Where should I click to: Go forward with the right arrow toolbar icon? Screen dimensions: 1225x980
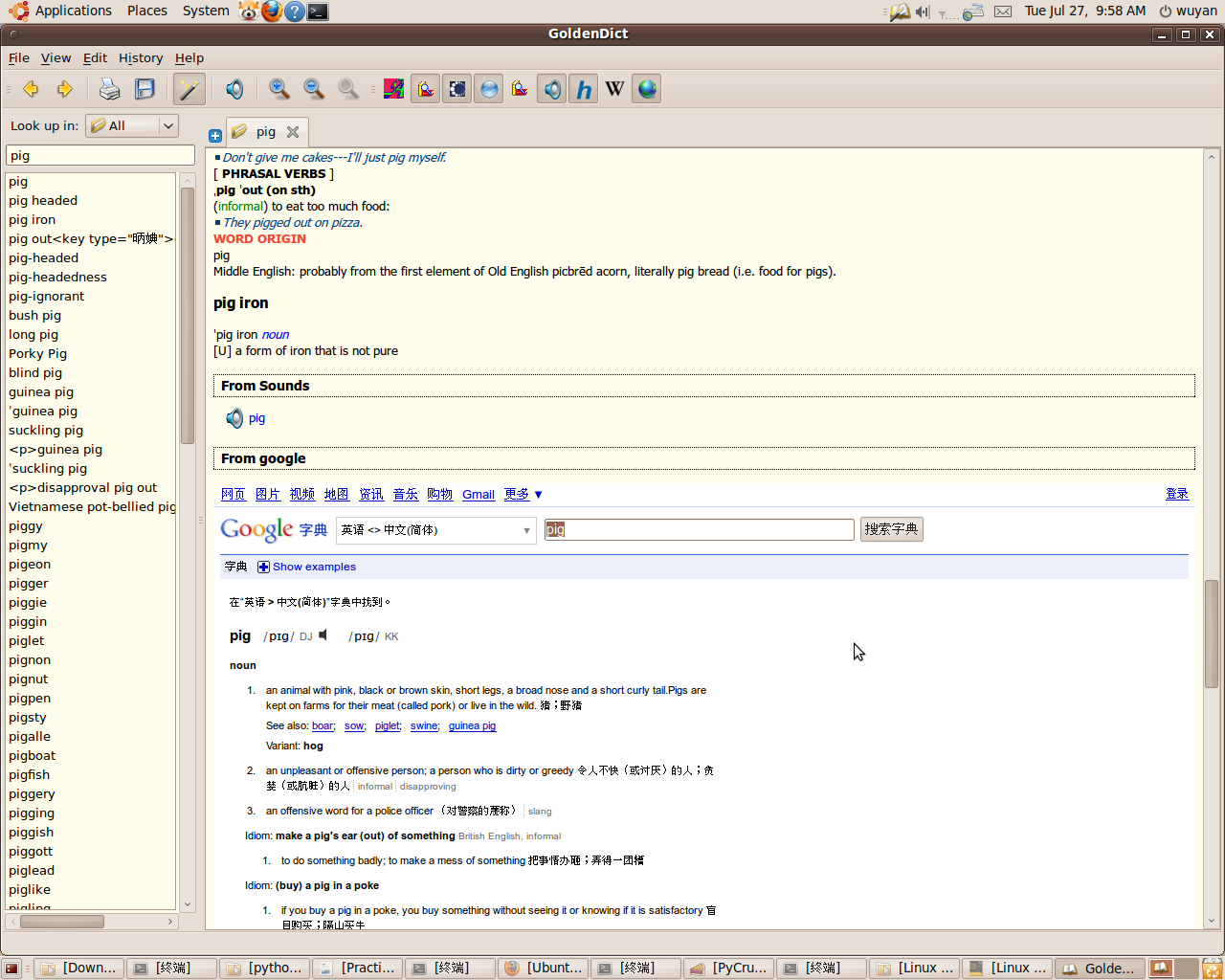point(64,89)
